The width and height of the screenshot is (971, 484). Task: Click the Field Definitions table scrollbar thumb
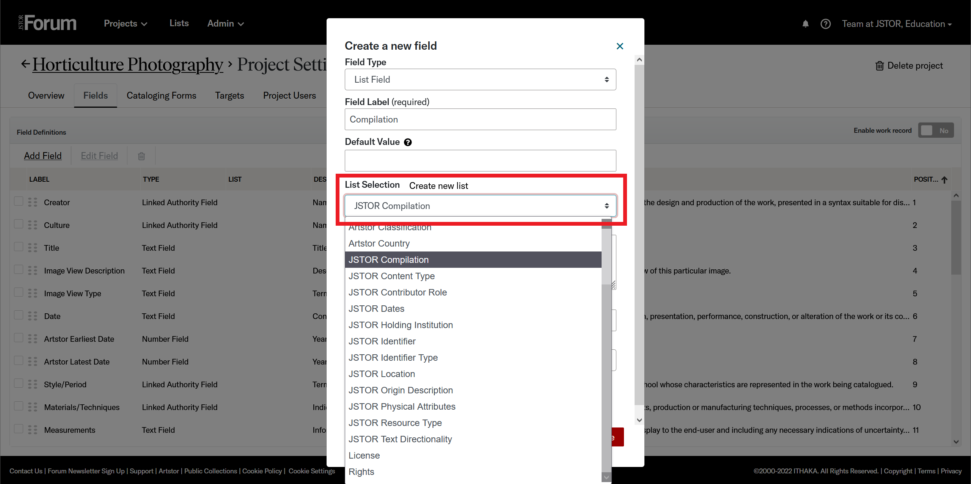956,237
